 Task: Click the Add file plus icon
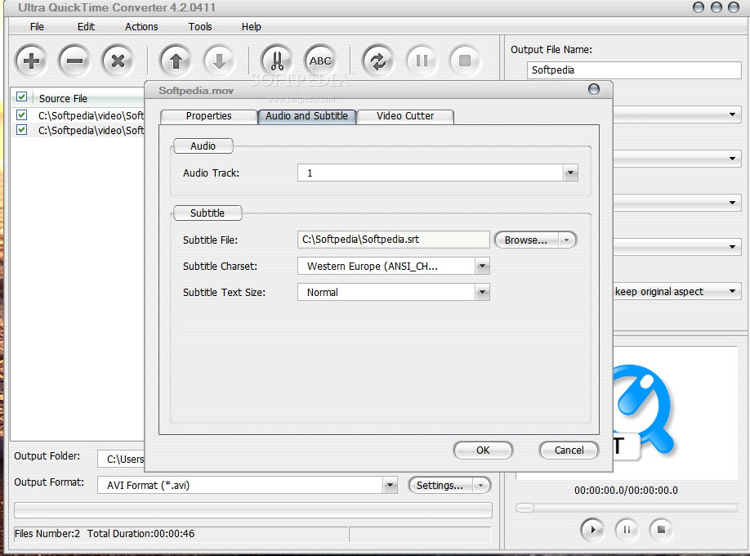(31, 61)
